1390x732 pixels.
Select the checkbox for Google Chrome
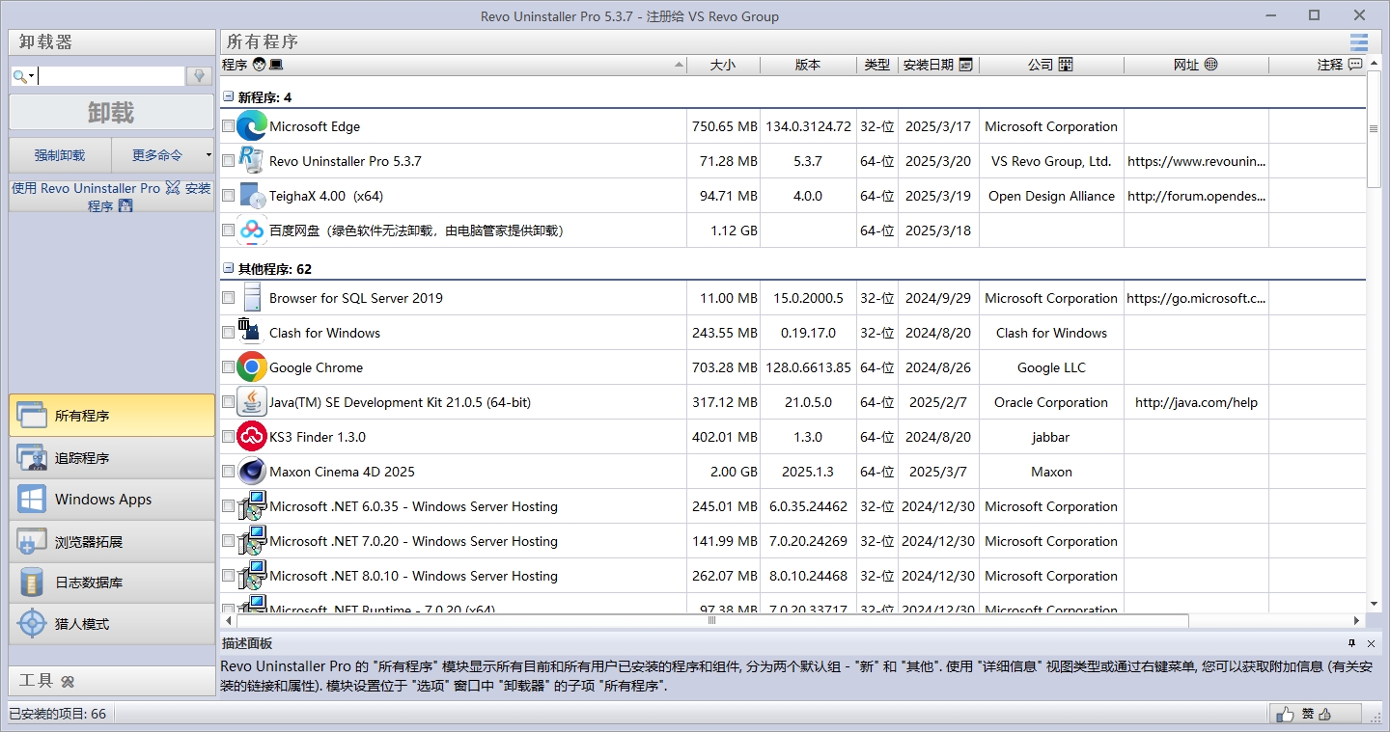coord(228,367)
